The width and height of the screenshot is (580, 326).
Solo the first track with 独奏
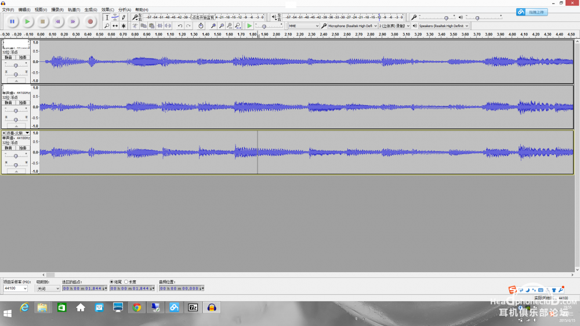click(x=23, y=57)
